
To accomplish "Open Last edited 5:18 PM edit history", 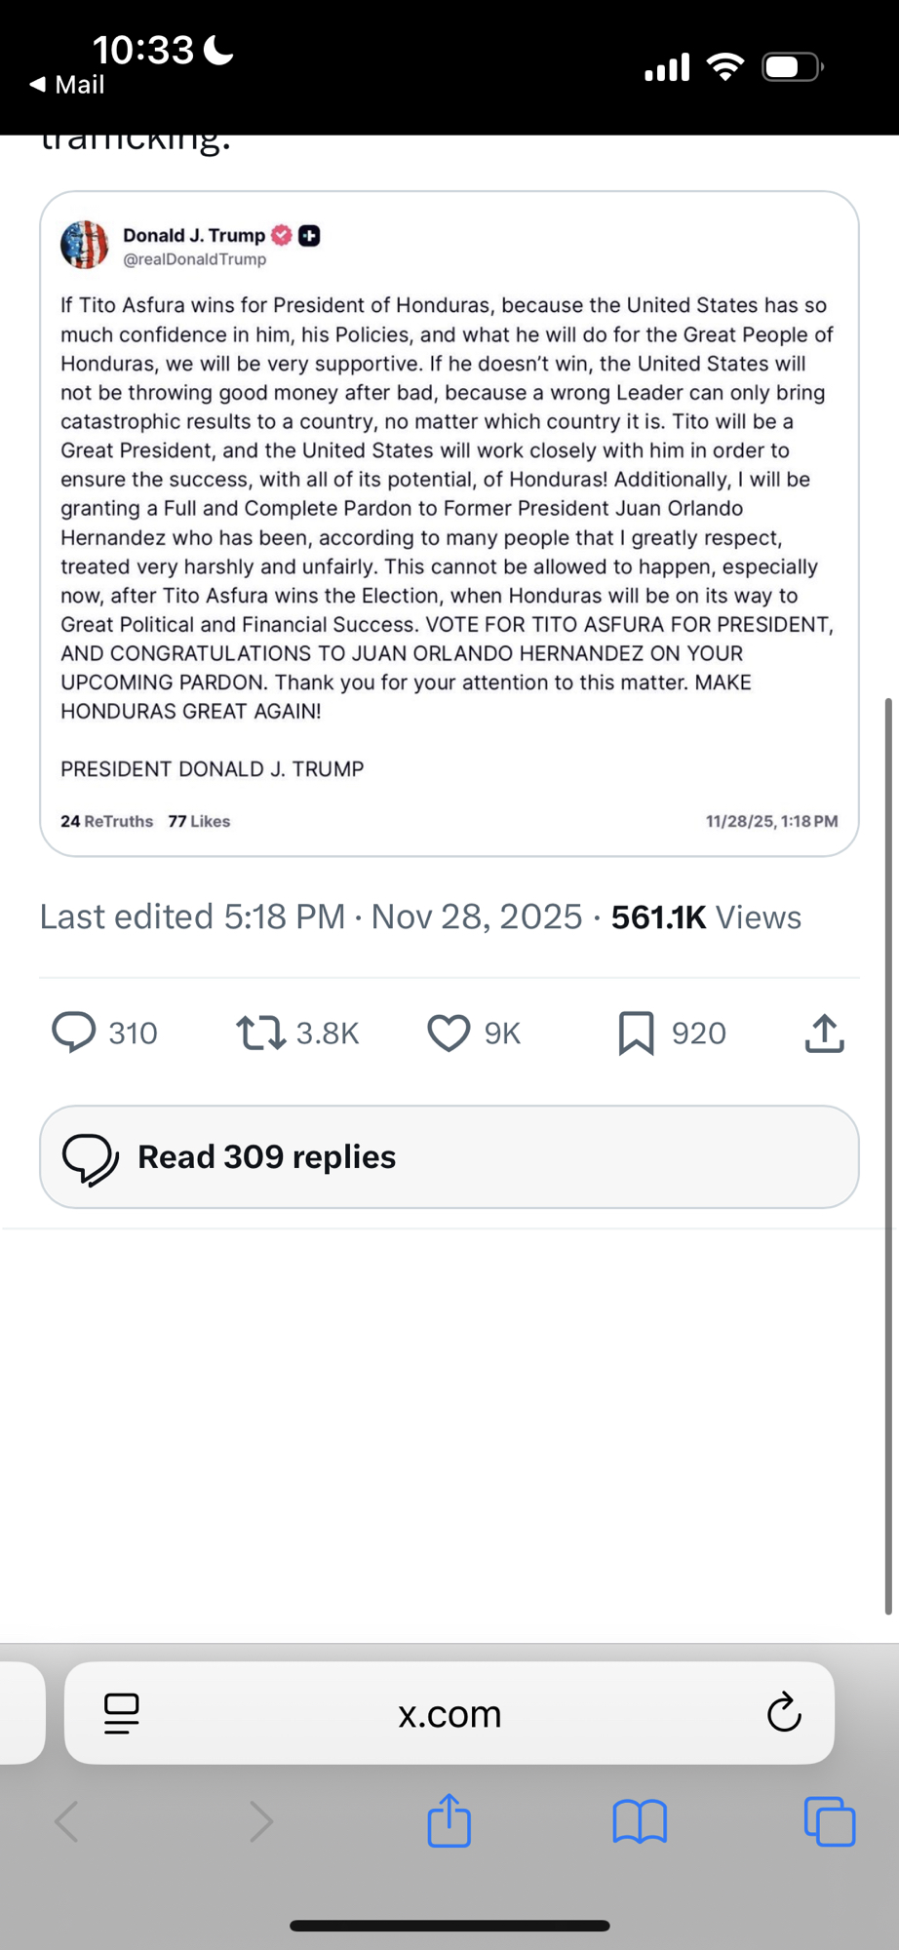I will tap(192, 917).
